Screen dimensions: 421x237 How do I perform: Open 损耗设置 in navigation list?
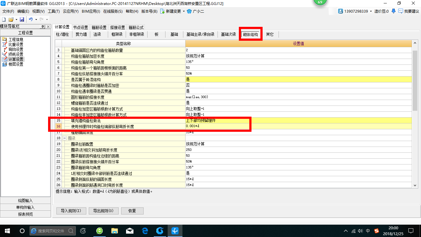(16, 54)
